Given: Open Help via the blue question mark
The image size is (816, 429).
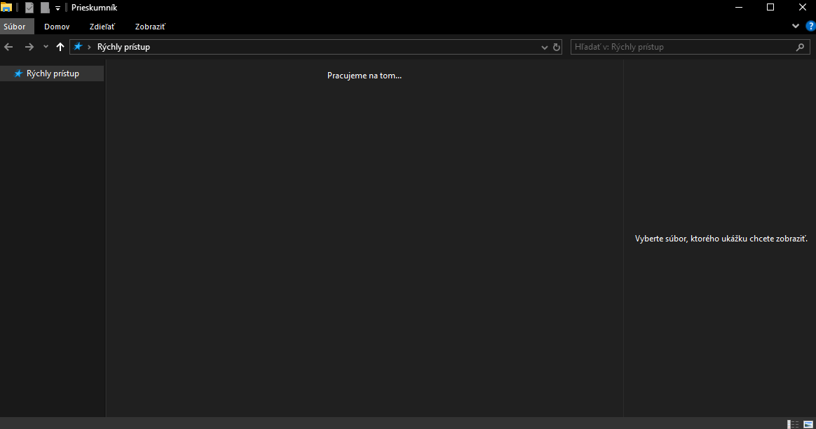Looking at the screenshot, I should [811, 27].
